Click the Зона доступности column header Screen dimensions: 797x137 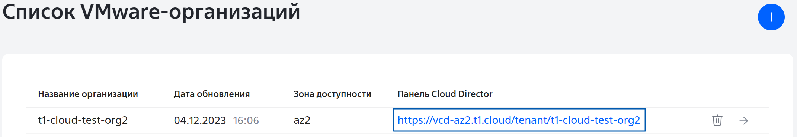(332, 94)
